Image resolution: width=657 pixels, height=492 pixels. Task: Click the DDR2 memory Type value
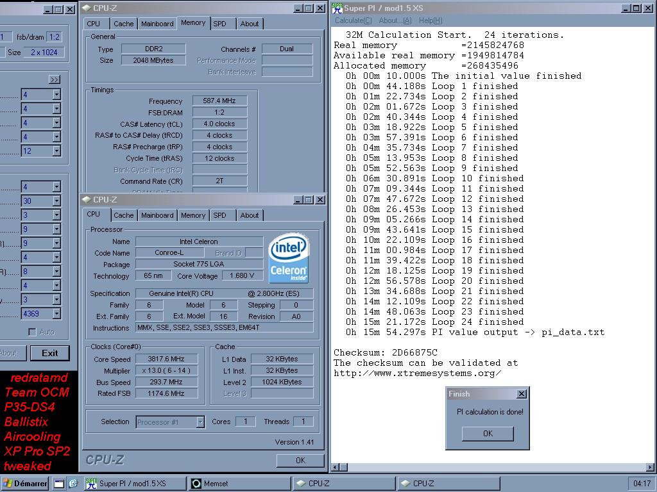pyautogui.click(x=153, y=49)
